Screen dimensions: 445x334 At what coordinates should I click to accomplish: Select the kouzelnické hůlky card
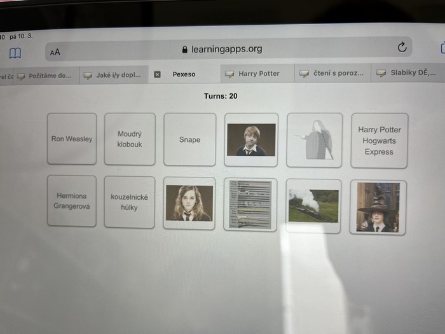tap(130, 202)
